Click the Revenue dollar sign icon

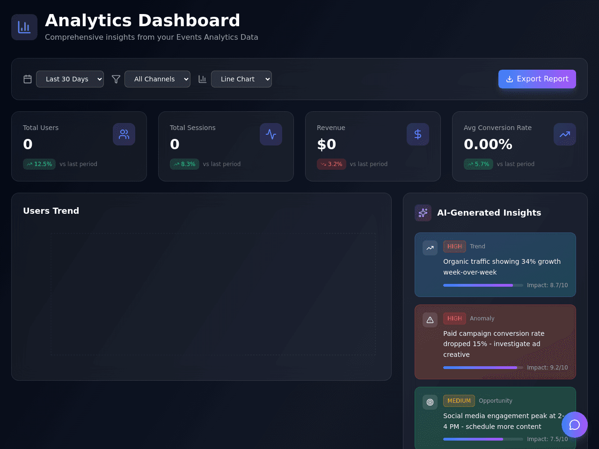418,134
